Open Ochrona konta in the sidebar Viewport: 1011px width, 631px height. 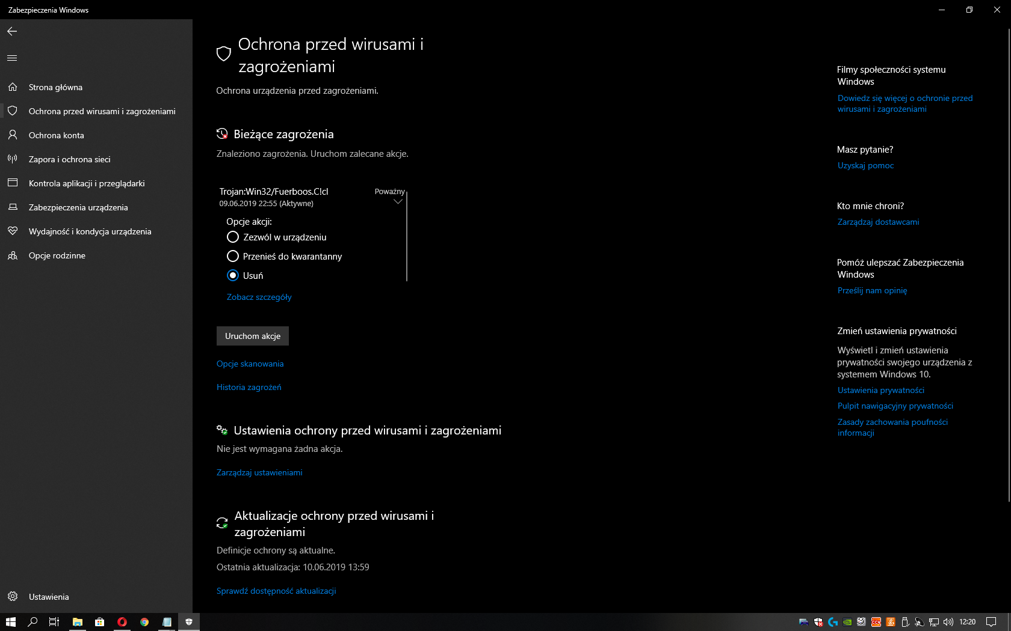pyautogui.click(x=96, y=135)
